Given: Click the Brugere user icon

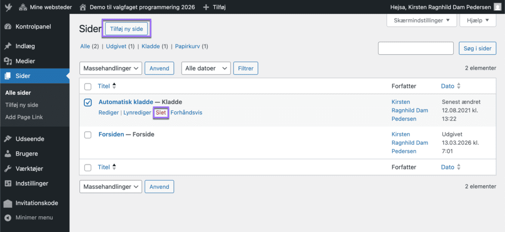Looking at the screenshot, I should [8, 154].
